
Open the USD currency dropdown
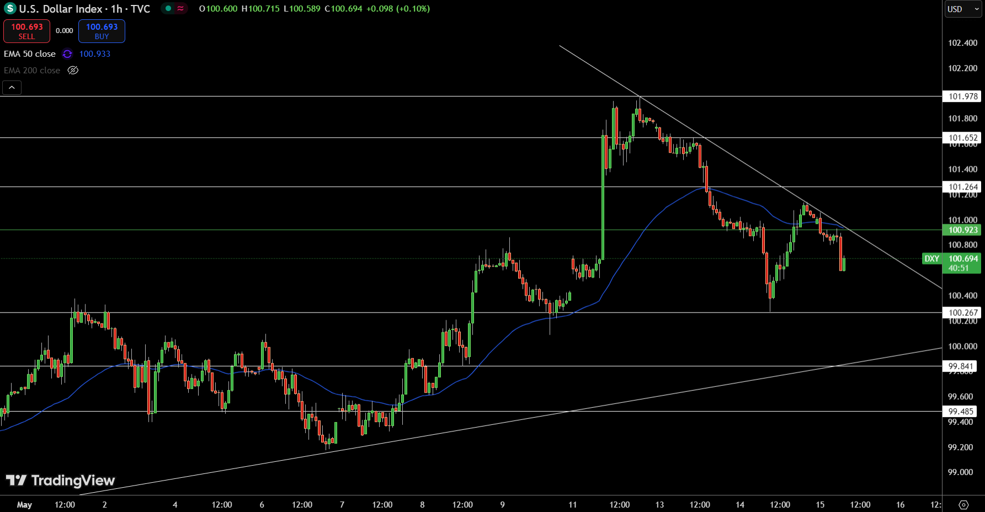pos(963,9)
